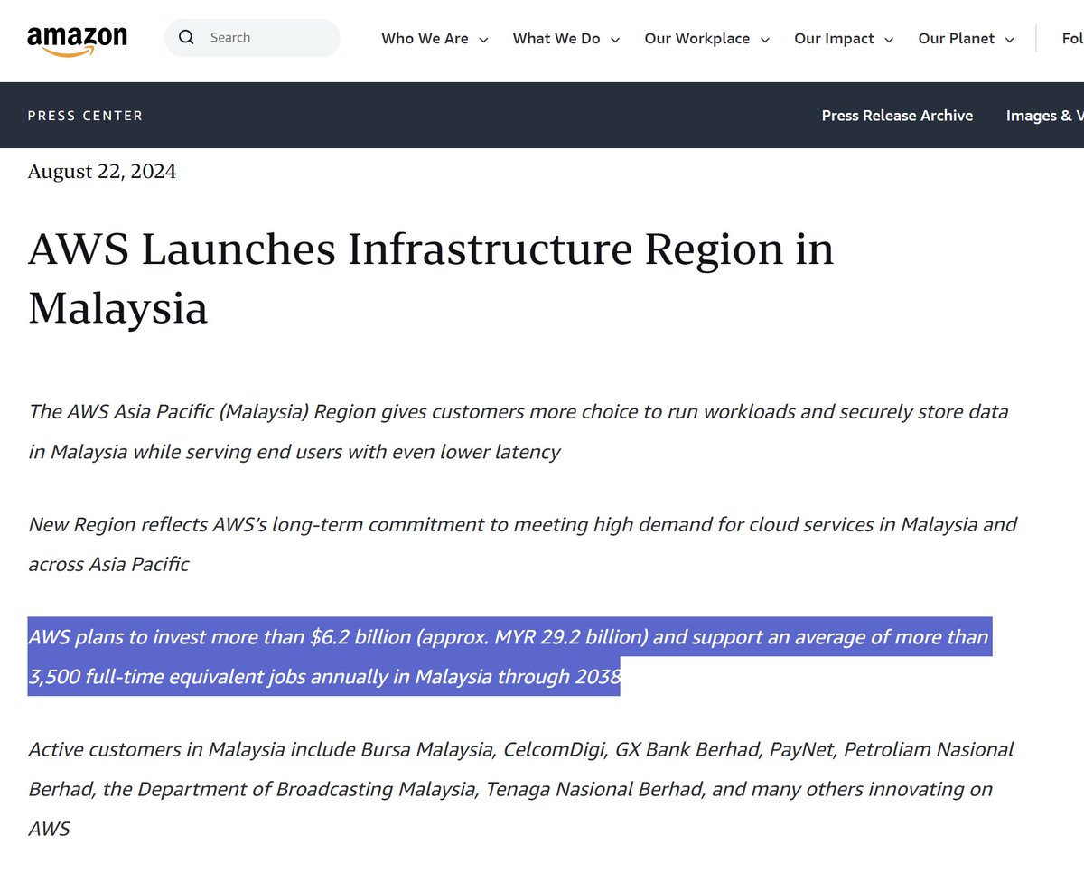This screenshot has height=873, width=1084.
Task: Open the What We Do dropdown menu
Action: 615,40
